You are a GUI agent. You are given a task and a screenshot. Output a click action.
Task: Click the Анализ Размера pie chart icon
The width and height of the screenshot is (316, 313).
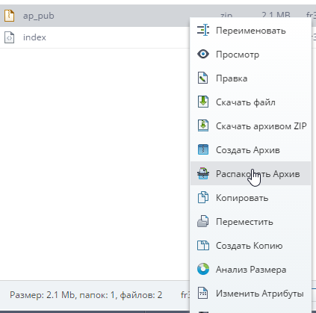pyautogui.click(x=203, y=269)
